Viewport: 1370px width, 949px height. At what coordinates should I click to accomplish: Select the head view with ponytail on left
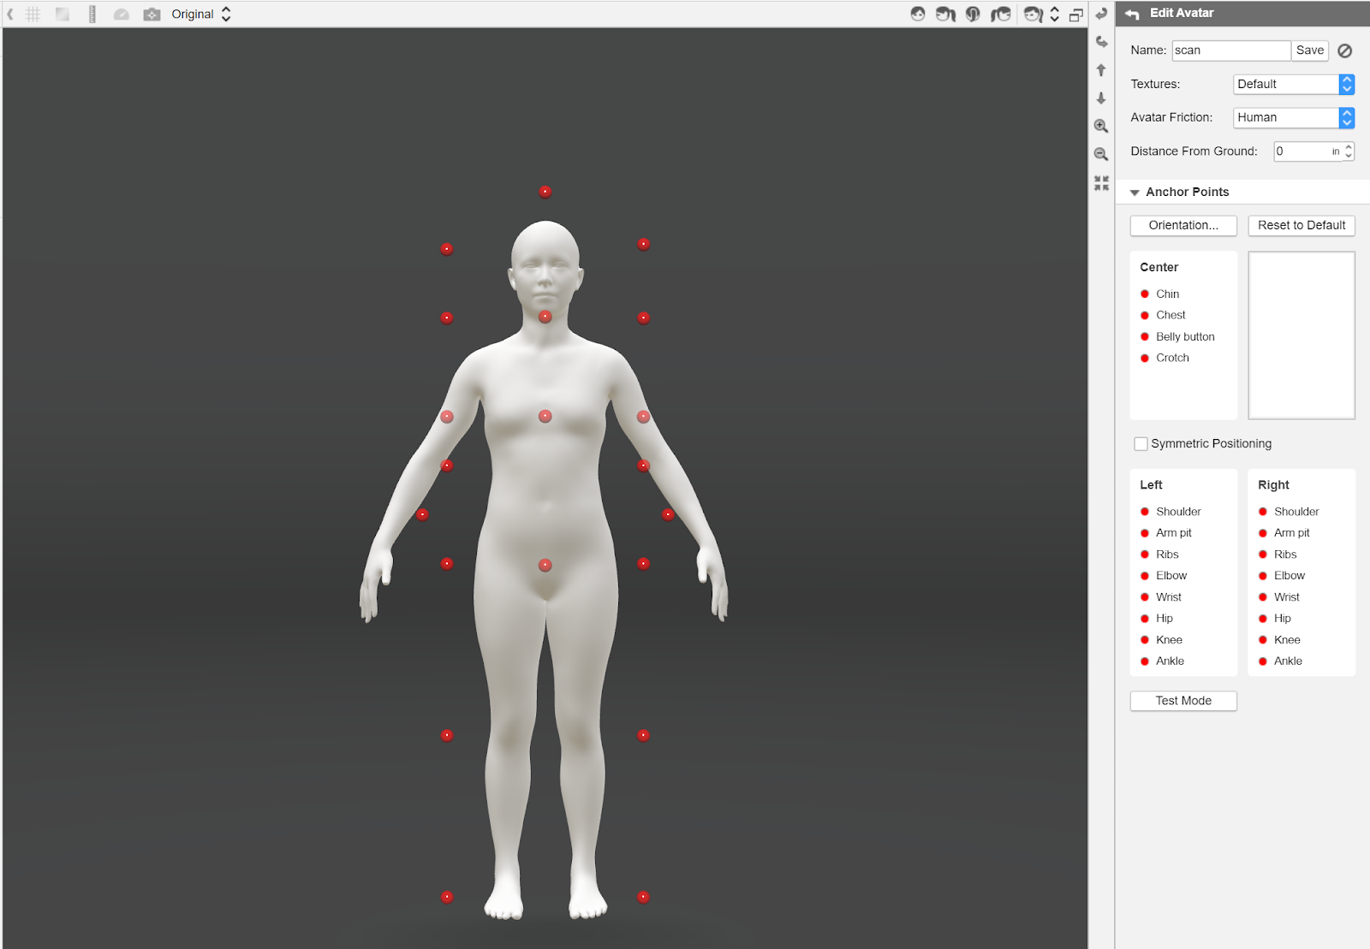pyautogui.click(x=1000, y=14)
